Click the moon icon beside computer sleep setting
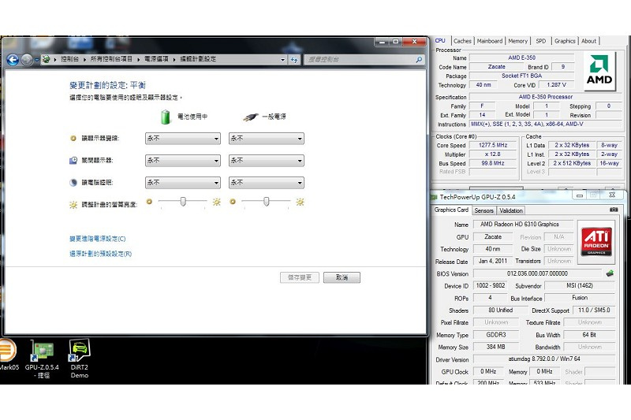Screen dimensions: 631x420 [x=73, y=183]
